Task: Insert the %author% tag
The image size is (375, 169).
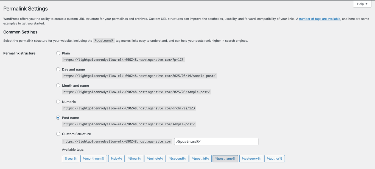Action: (274, 159)
